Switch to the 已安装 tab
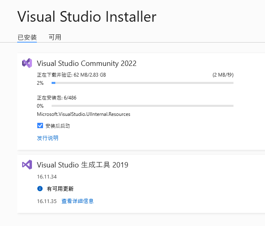The width and height of the screenshot is (265, 226). click(27, 37)
